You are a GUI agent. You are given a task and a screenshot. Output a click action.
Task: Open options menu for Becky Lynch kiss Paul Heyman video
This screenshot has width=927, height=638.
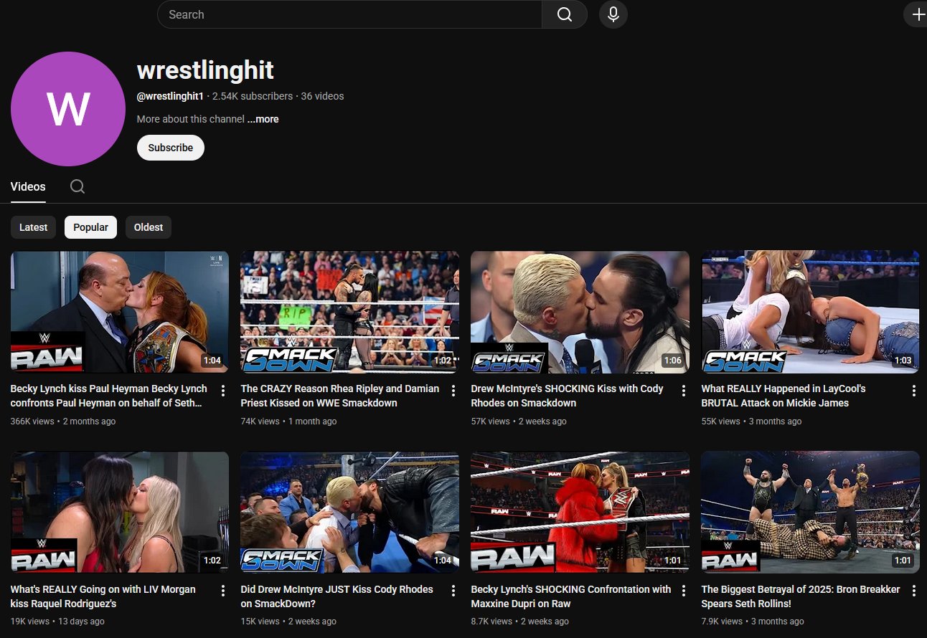[223, 391]
